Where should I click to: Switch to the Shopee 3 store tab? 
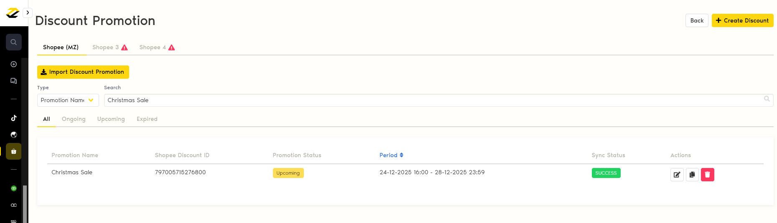coord(110,48)
